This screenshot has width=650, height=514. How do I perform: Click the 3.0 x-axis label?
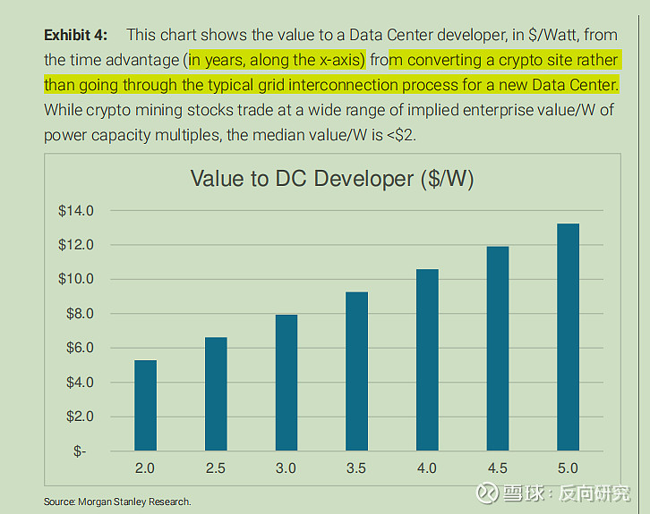click(286, 468)
